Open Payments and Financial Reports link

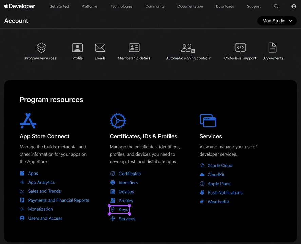click(x=59, y=200)
